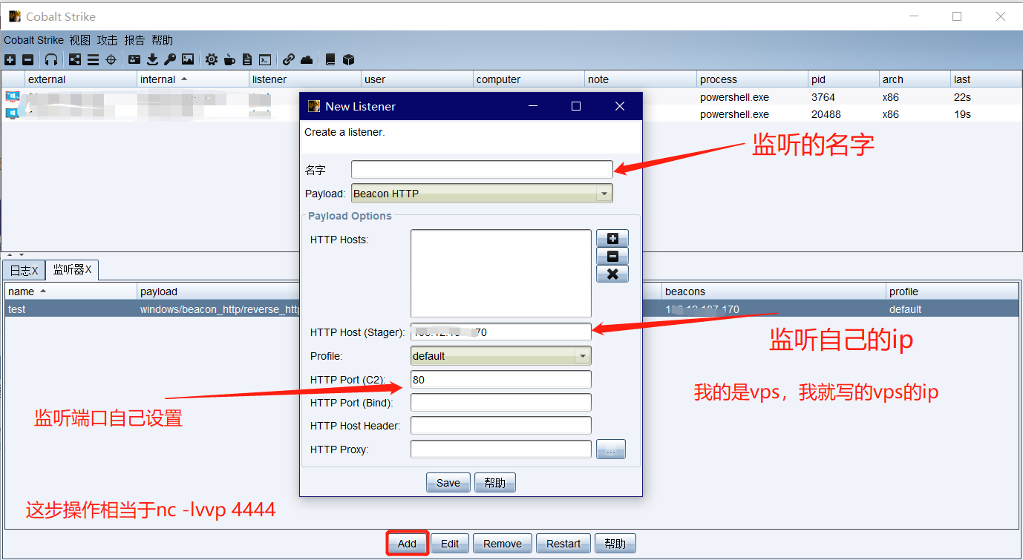The width and height of the screenshot is (1023, 560).
Task: Open listeners via headphones icon
Action: (x=51, y=59)
